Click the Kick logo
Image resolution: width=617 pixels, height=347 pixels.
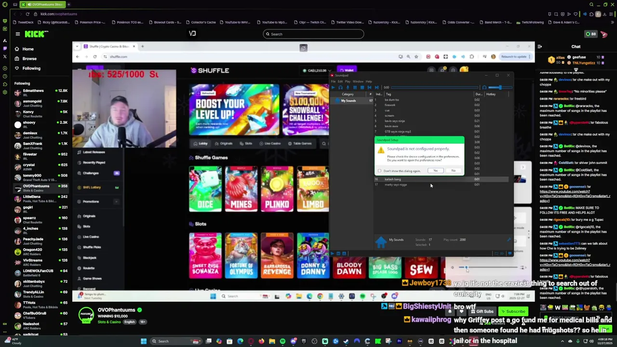click(x=37, y=34)
